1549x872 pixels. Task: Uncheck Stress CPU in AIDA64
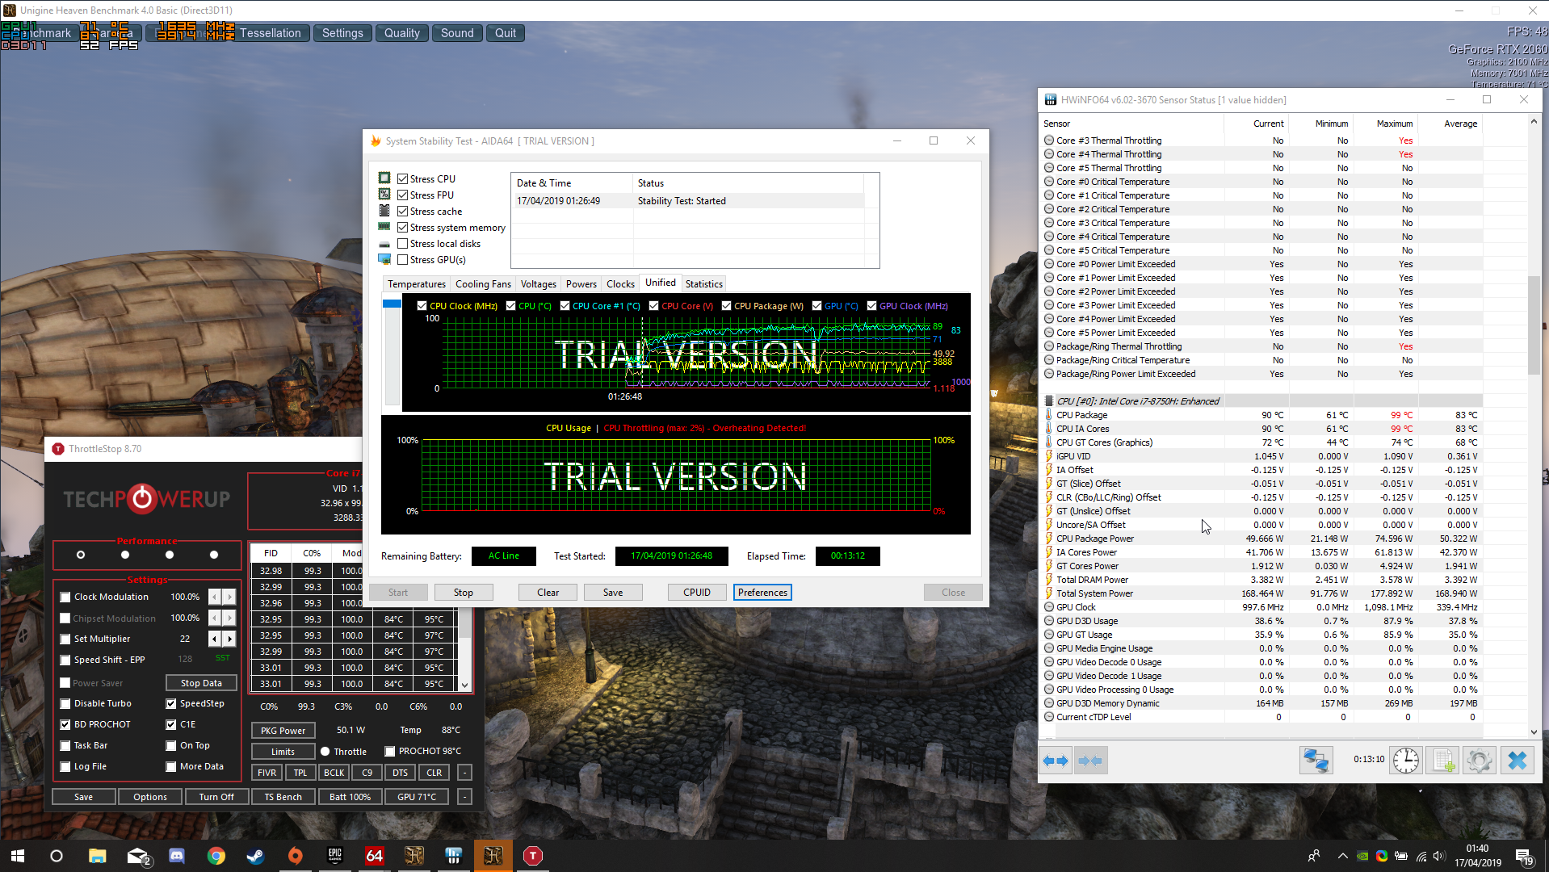pyautogui.click(x=402, y=178)
